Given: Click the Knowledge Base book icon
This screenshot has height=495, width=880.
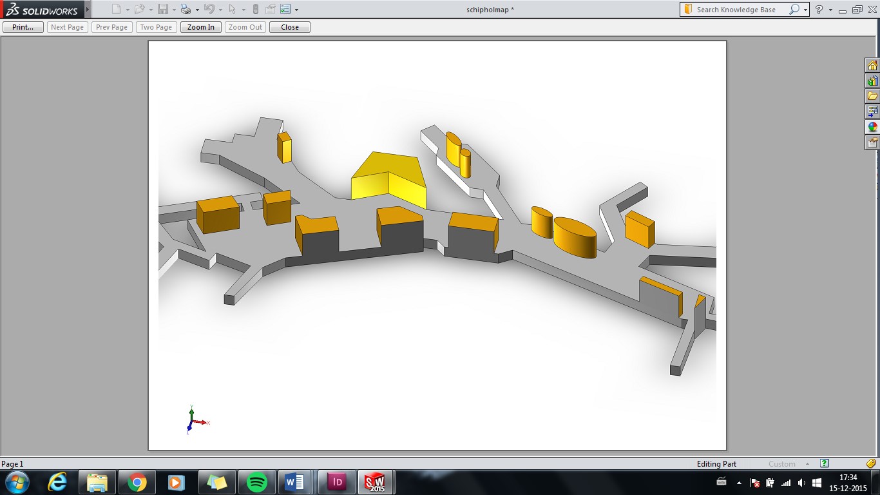Looking at the screenshot, I should point(688,10).
